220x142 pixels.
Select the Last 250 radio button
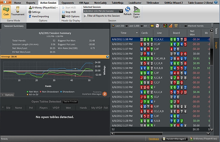[x=113, y=26]
